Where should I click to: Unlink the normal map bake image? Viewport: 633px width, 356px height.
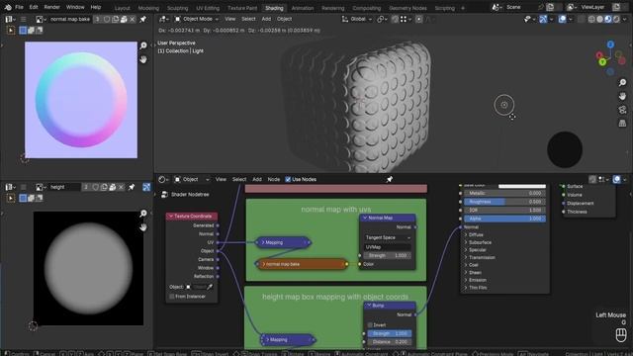(x=133, y=20)
